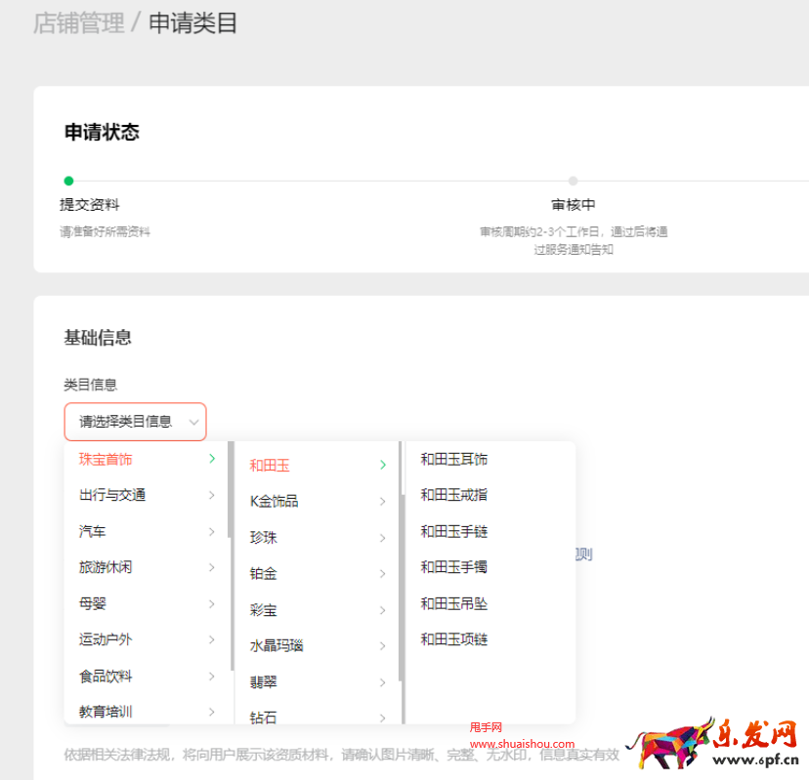Click the chevron arrow next to 翡翠
The width and height of the screenshot is (809, 780).
click(x=381, y=681)
